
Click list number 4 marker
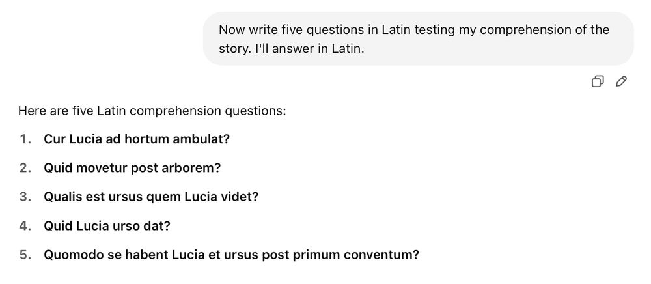point(25,226)
